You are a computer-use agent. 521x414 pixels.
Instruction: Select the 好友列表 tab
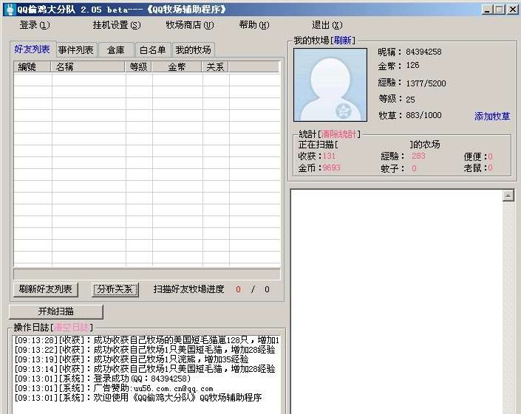click(33, 49)
